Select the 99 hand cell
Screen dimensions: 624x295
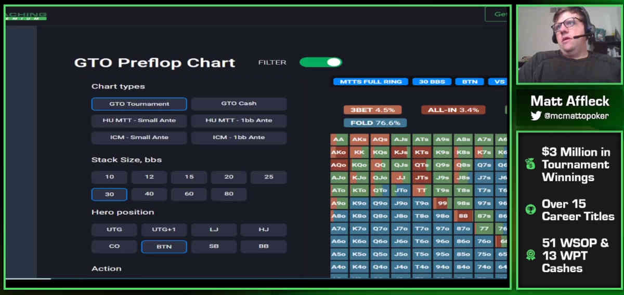tap(442, 203)
